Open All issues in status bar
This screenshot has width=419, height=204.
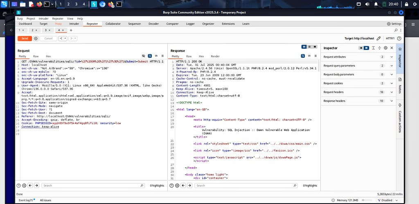click(x=45, y=200)
